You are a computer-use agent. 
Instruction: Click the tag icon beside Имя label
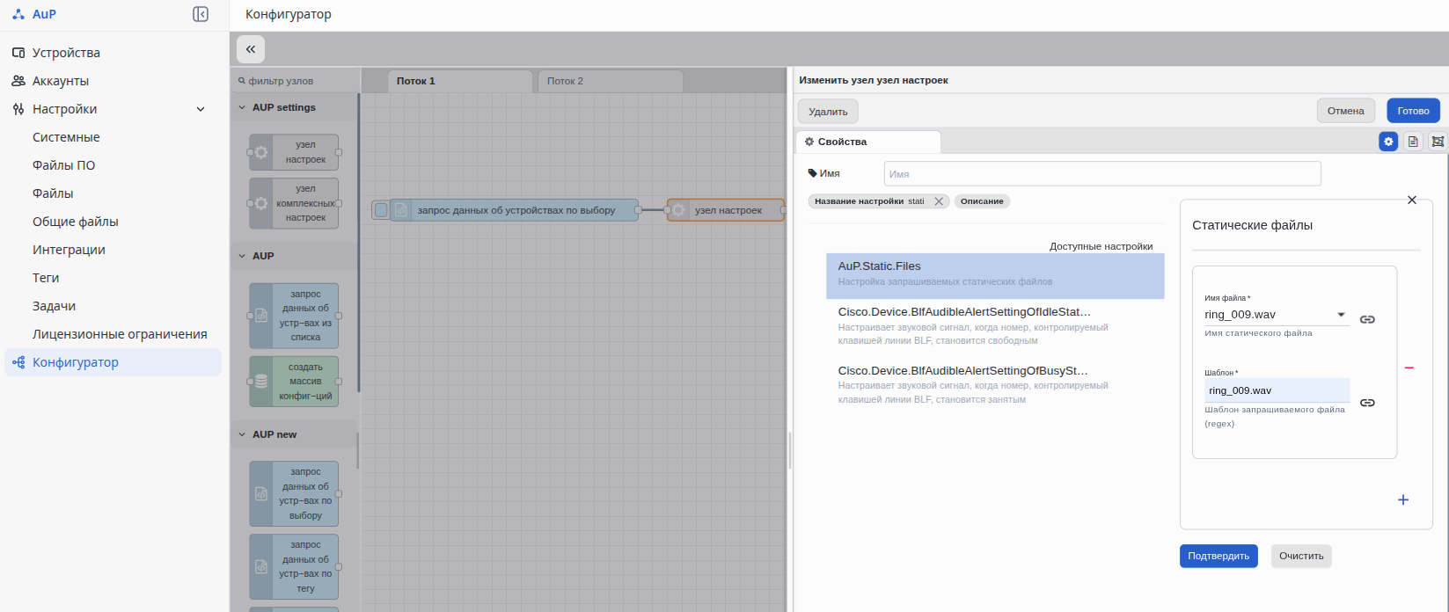tap(812, 173)
